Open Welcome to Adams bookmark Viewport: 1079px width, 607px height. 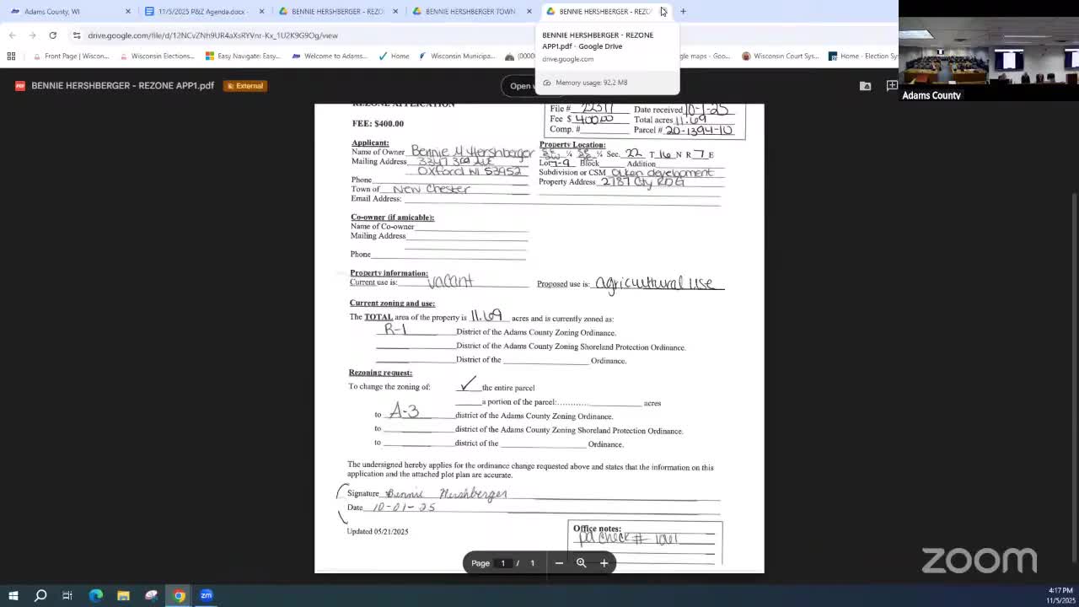pos(328,56)
